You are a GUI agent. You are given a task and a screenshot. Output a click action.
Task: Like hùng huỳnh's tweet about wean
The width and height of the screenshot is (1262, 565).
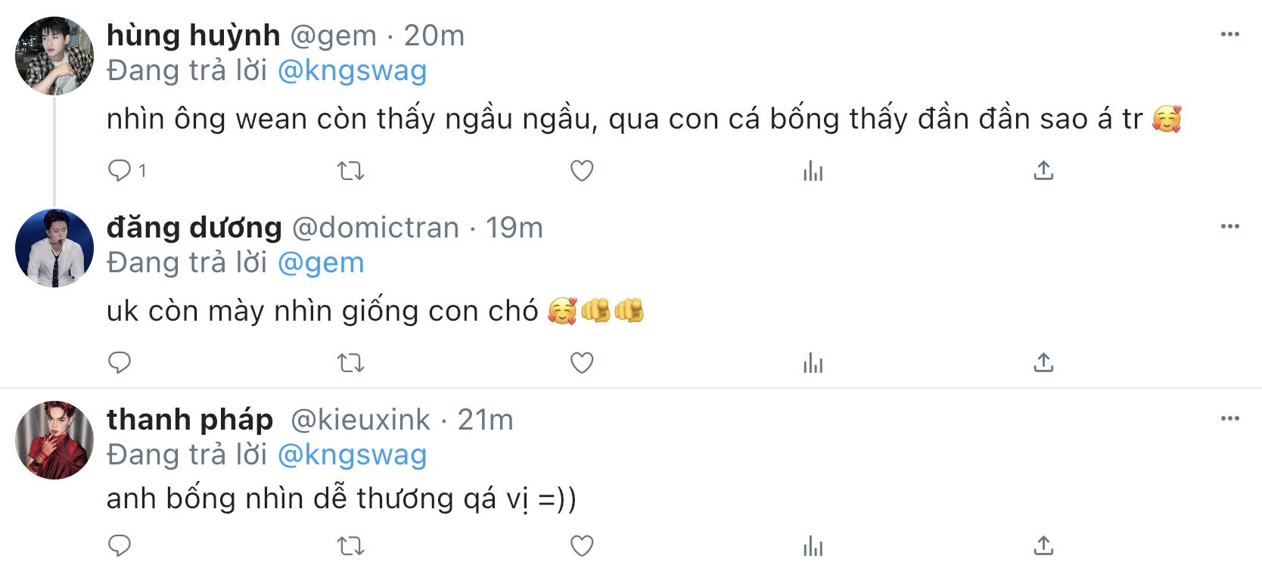(x=581, y=171)
